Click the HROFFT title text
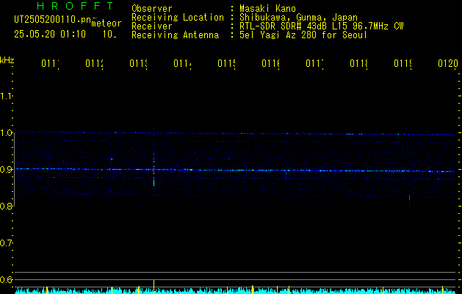 click(x=75, y=6)
